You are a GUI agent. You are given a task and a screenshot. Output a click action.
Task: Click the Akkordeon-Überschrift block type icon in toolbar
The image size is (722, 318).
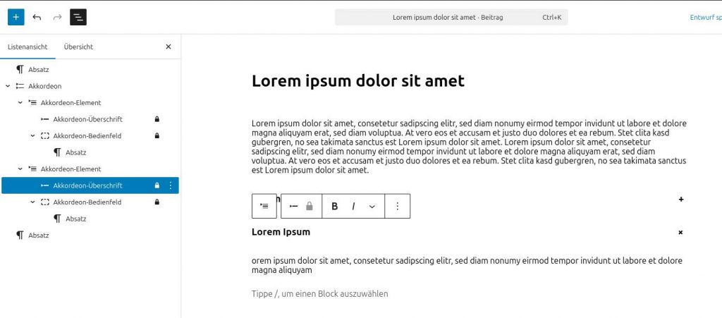(294, 206)
